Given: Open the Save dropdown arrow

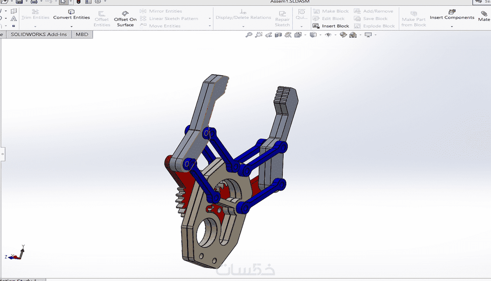Looking at the screenshot, I should tap(26, 1).
